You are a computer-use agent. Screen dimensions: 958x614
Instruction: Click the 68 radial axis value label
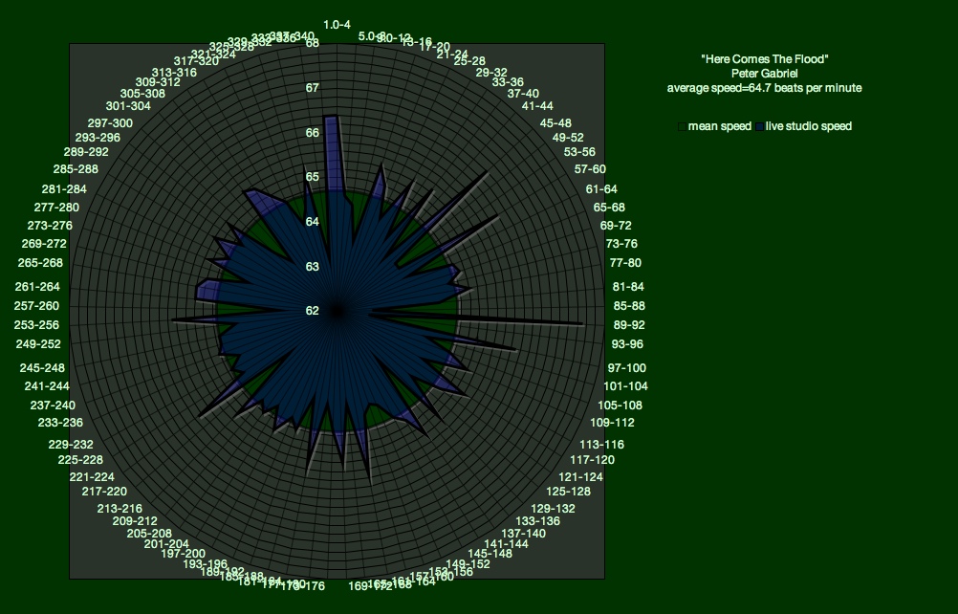coord(312,43)
